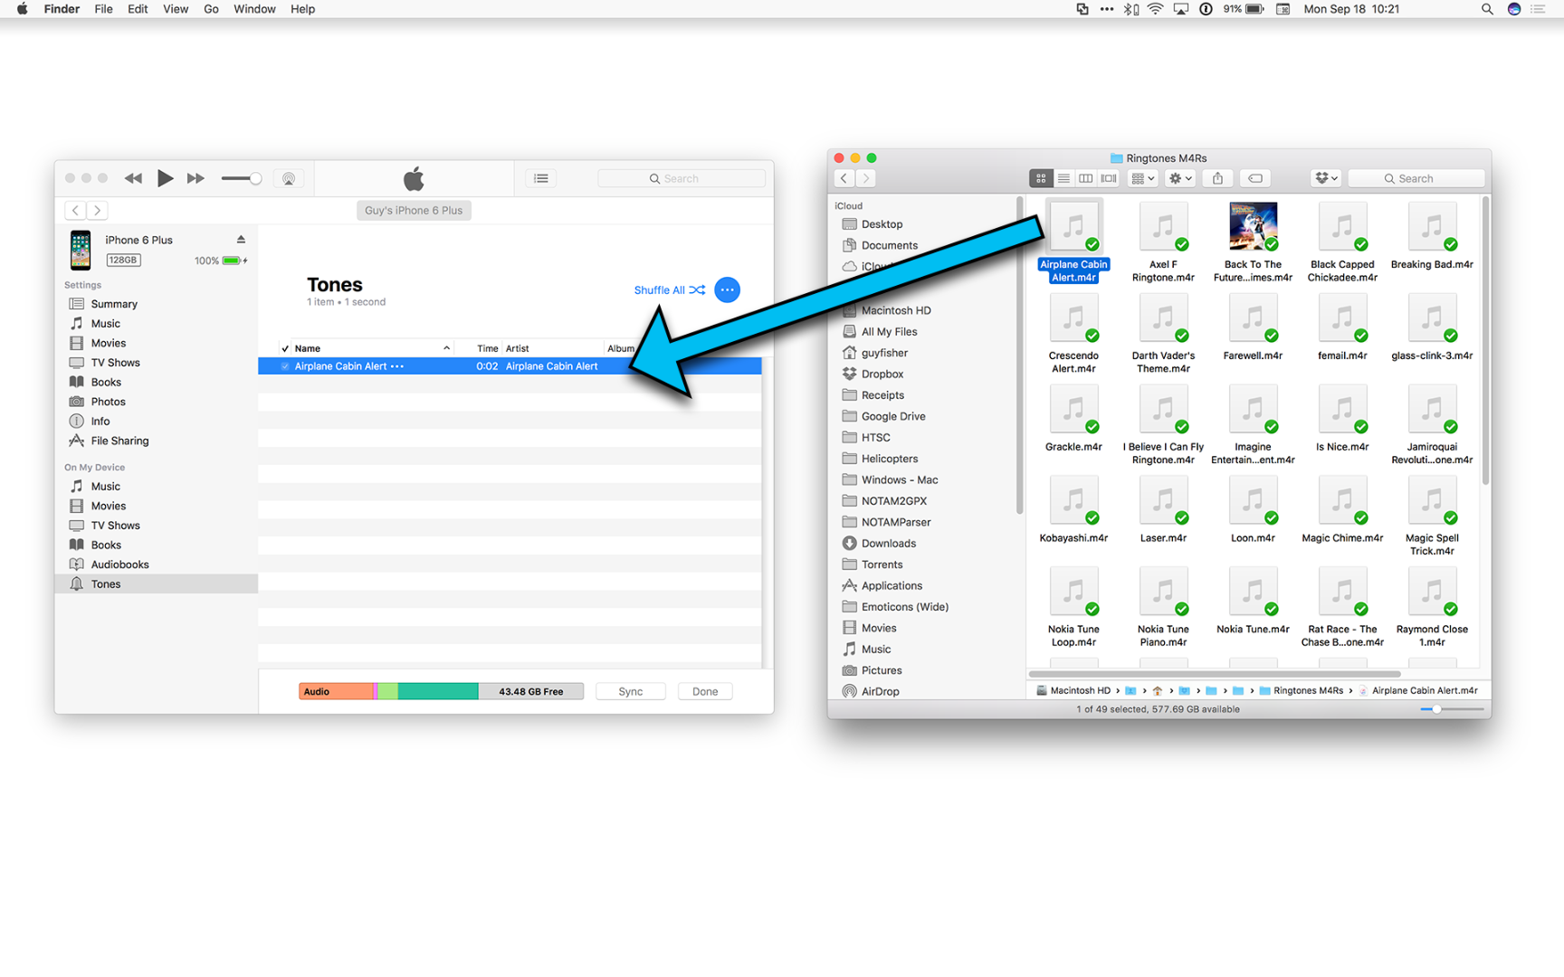Open Dropbox in the Finder sidebar

882,374
